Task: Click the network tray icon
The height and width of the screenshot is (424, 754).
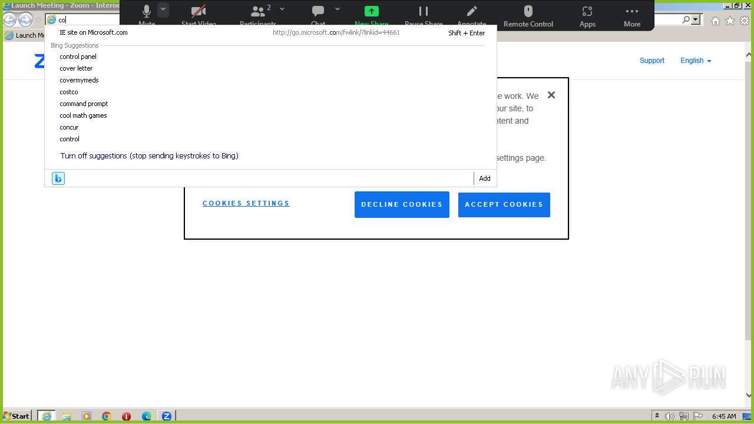Action: tap(683, 416)
